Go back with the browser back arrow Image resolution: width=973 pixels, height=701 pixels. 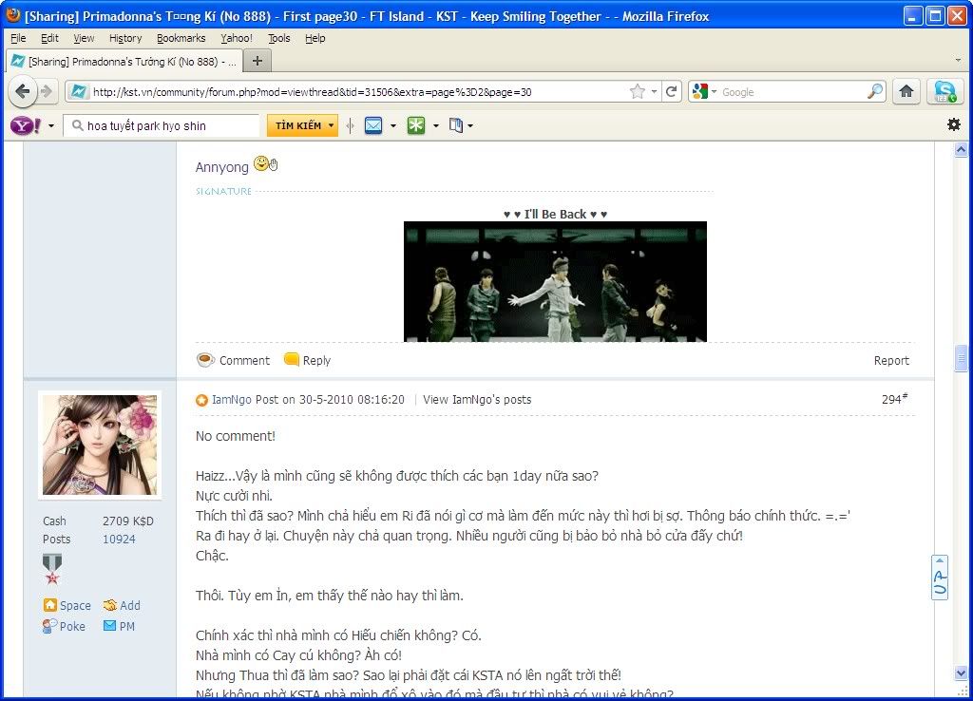click(x=23, y=92)
